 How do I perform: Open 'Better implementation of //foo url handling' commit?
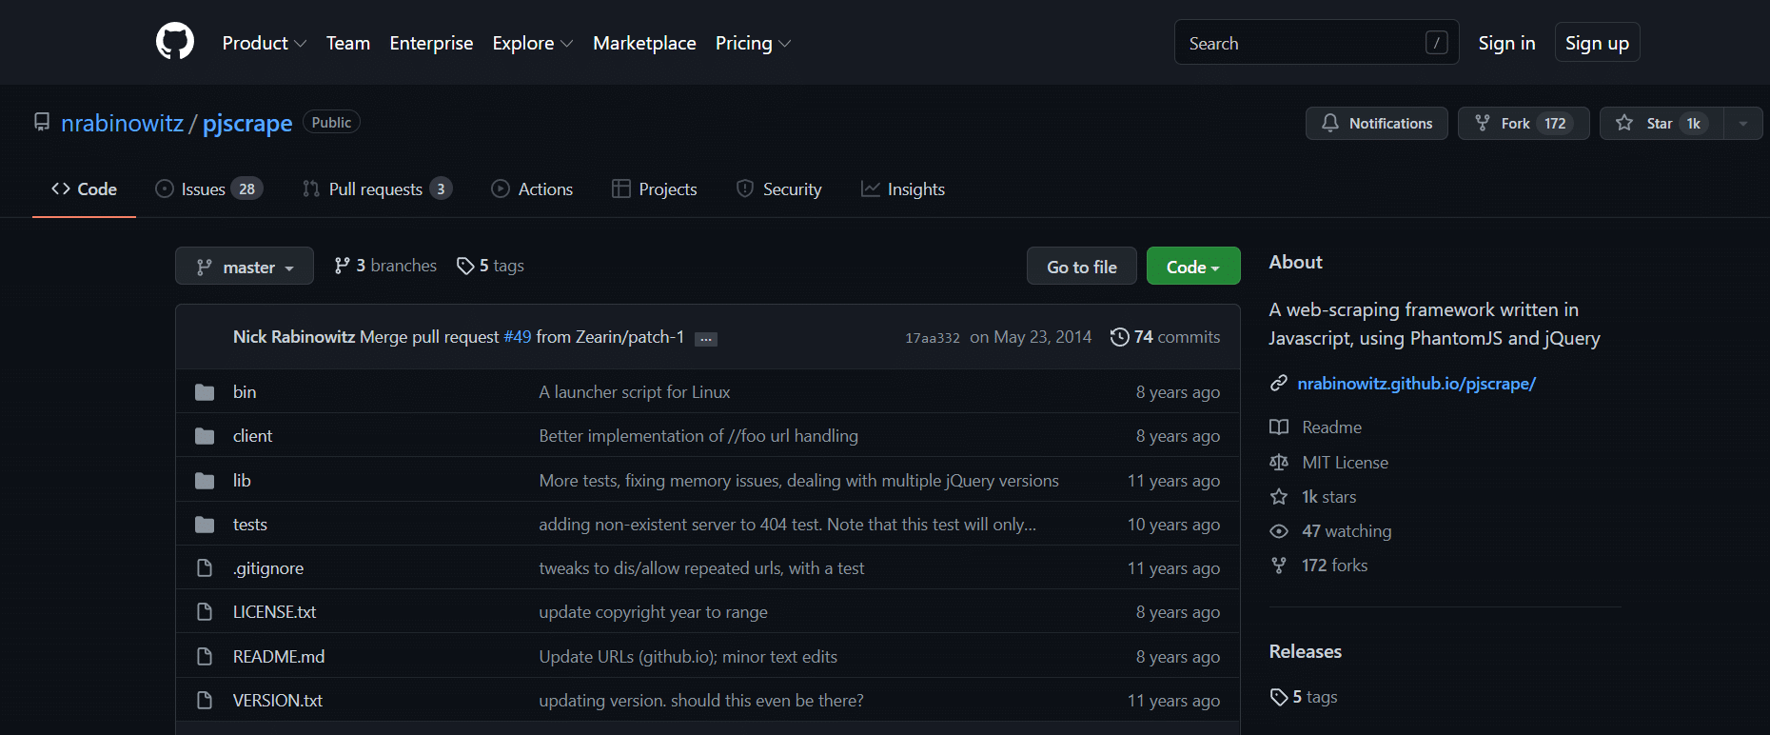tap(698, 436)
